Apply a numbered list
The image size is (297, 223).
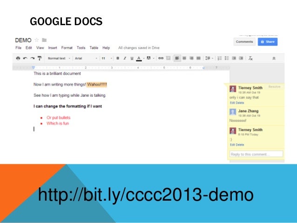220,58
